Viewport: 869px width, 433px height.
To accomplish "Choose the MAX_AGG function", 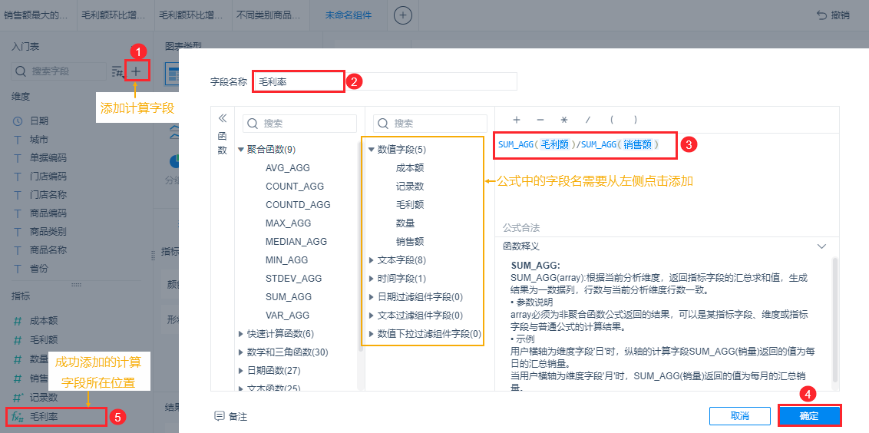I will coord(288,223).
